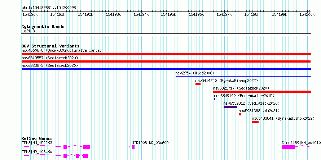
Task: Click the nsv5414740 (ByrskaBishop2022) label
Action: point(227,81)
